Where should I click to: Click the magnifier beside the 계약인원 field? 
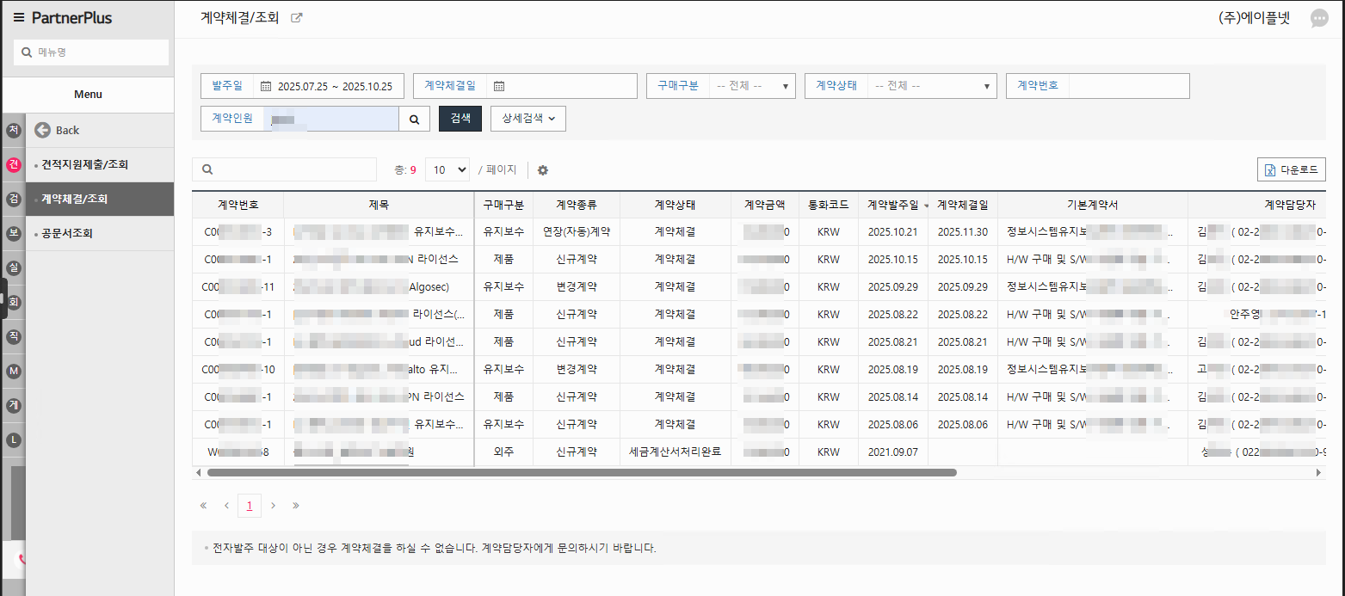pos(414,119)
